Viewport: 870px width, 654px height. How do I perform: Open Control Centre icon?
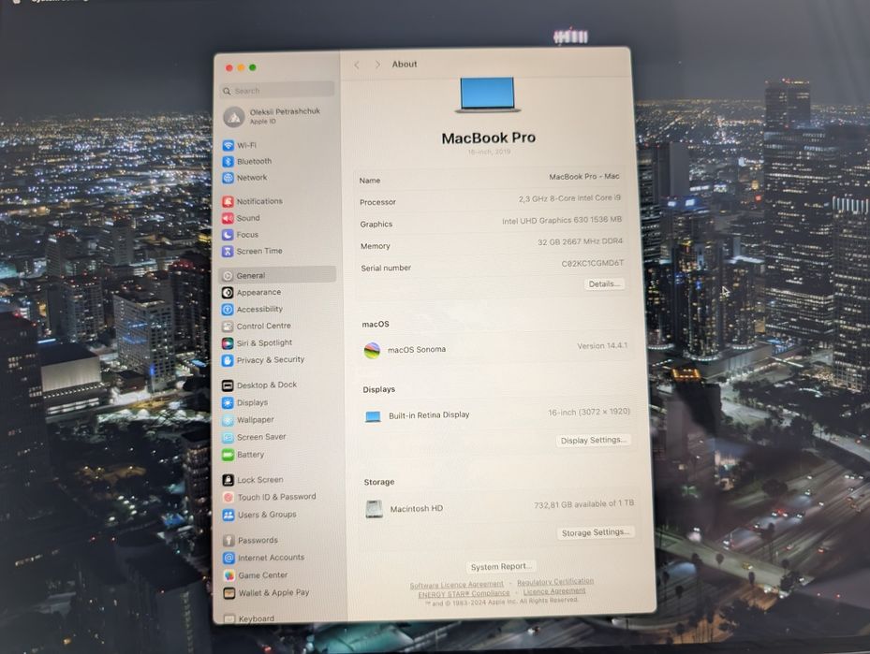click(x=228, y=326)
